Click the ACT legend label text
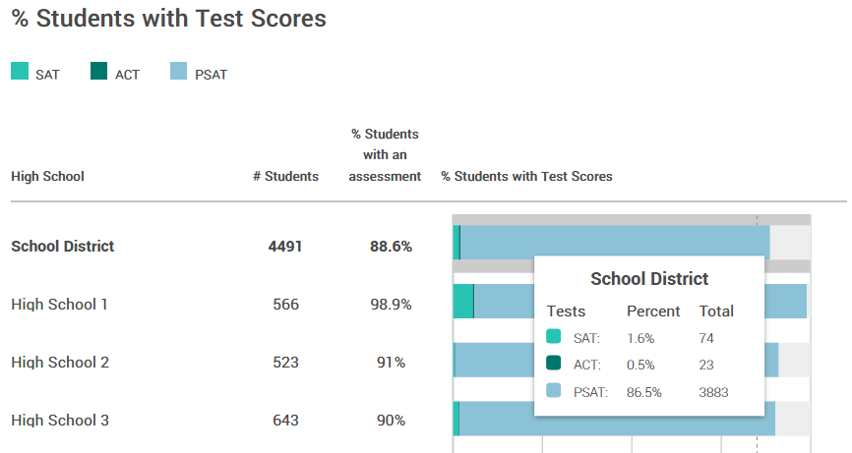Screen dimensions: 852x453 127,74
